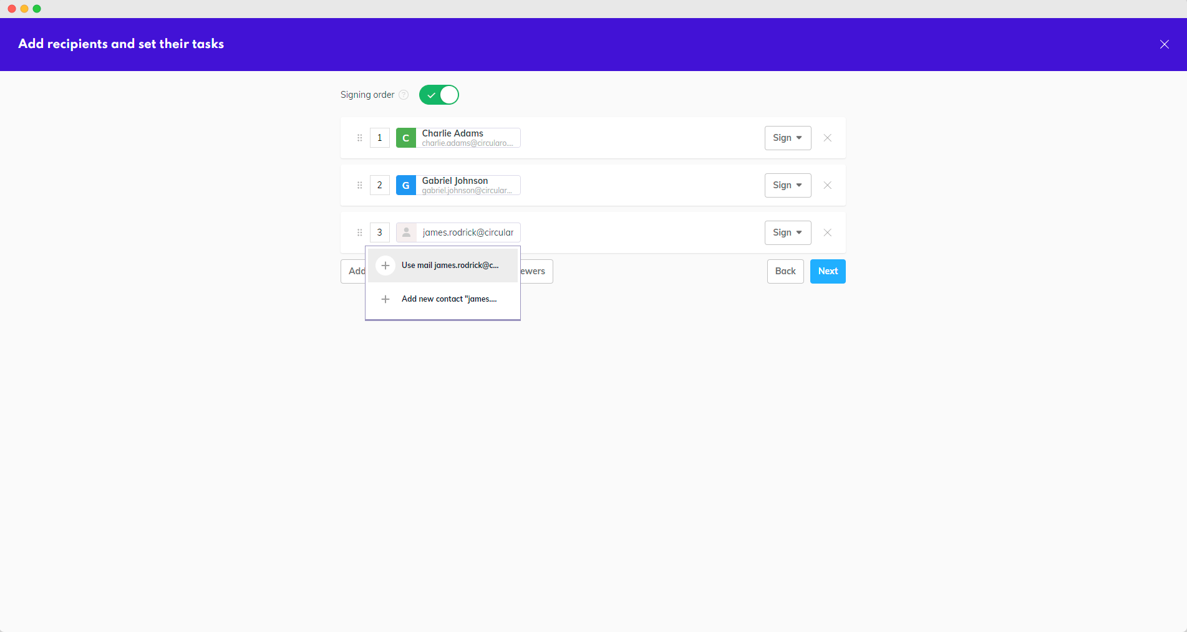Grab drag handle for Gabriel Johnson row
Viewport: 1187px width, 632px height.
pyautogui.click(x=359, y=185)
